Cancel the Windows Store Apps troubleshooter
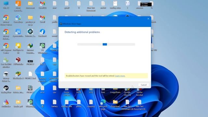The width and height of the screenshot is (208, 117). tap(144, 85)
